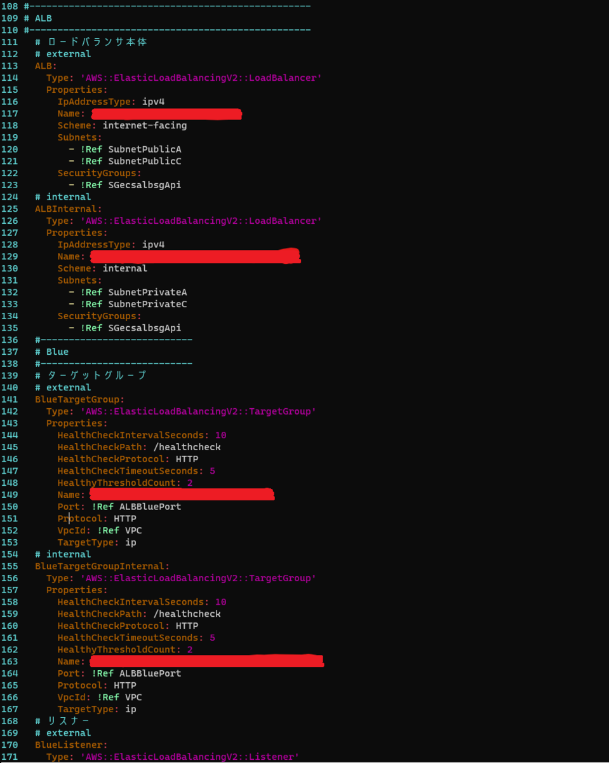This screenshot has height=763, width=609.
Task: Select the 'ALB:' resource key on line 113
Action: click(46, 66)
